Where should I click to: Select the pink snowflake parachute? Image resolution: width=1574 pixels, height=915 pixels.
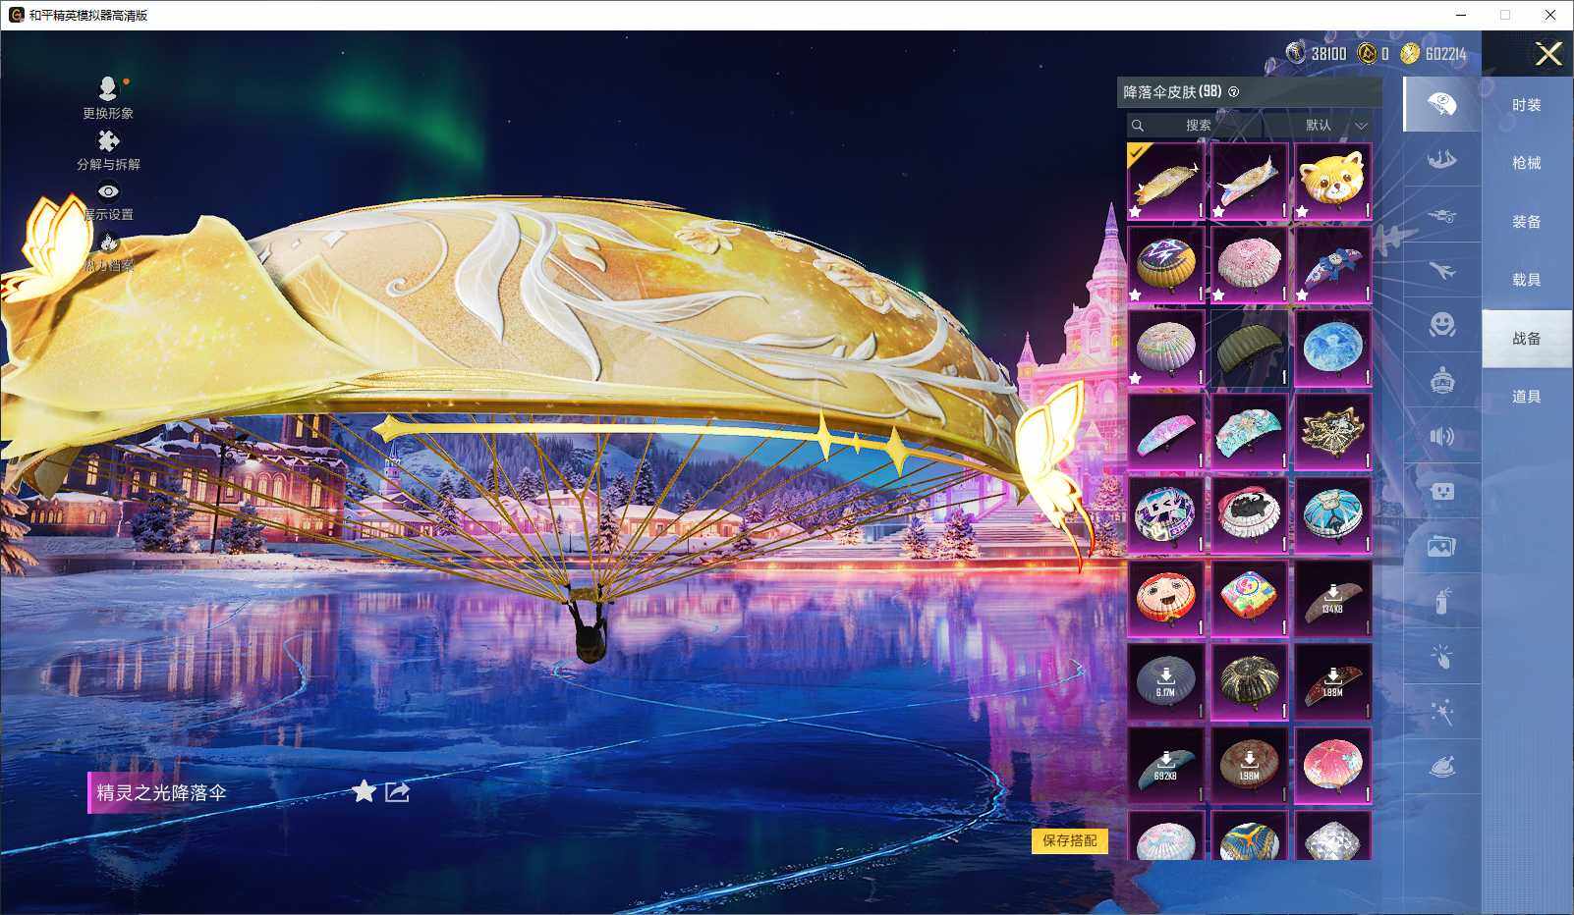[x=1333, y=766]
